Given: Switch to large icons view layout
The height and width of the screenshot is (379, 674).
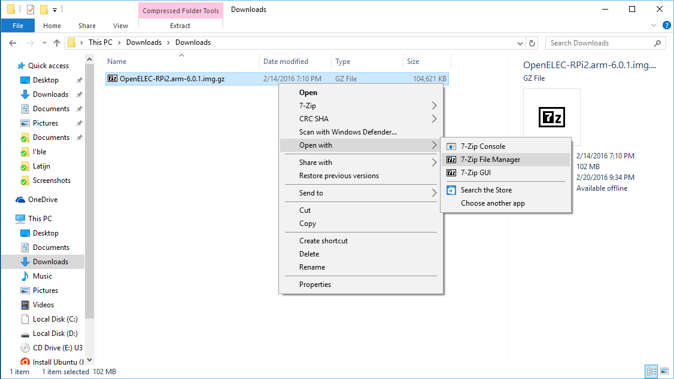Looking at the screenshot, I should pyautogui.click(x=664, y=371).
